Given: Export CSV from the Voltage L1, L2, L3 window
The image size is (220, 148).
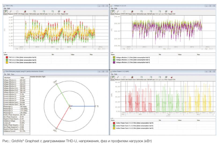Looking at the screenshot, I should click(172, 12).
